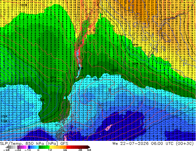Click the right arrow tip of the color scale
This screenshot has height=151, width=196.
click(x=89, y=147)
